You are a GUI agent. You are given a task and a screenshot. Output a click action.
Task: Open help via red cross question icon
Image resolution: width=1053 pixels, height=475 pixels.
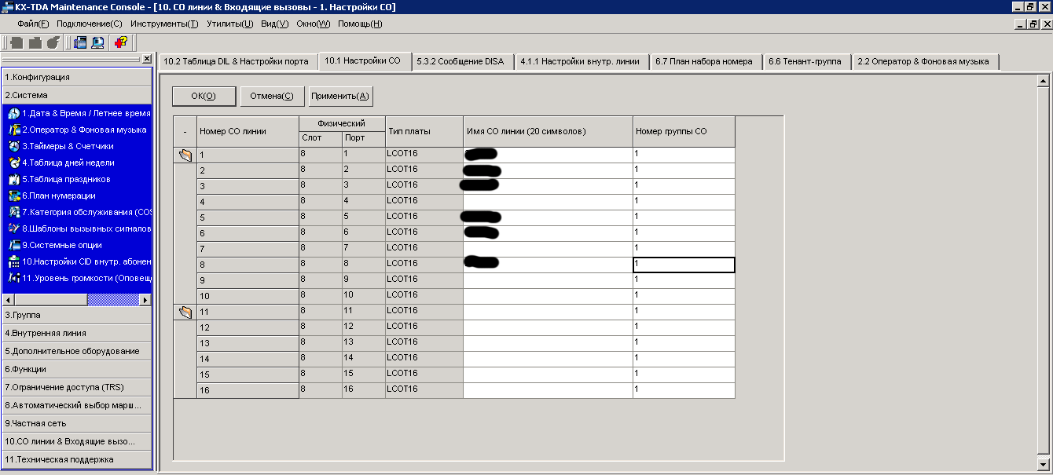(121, 42)
